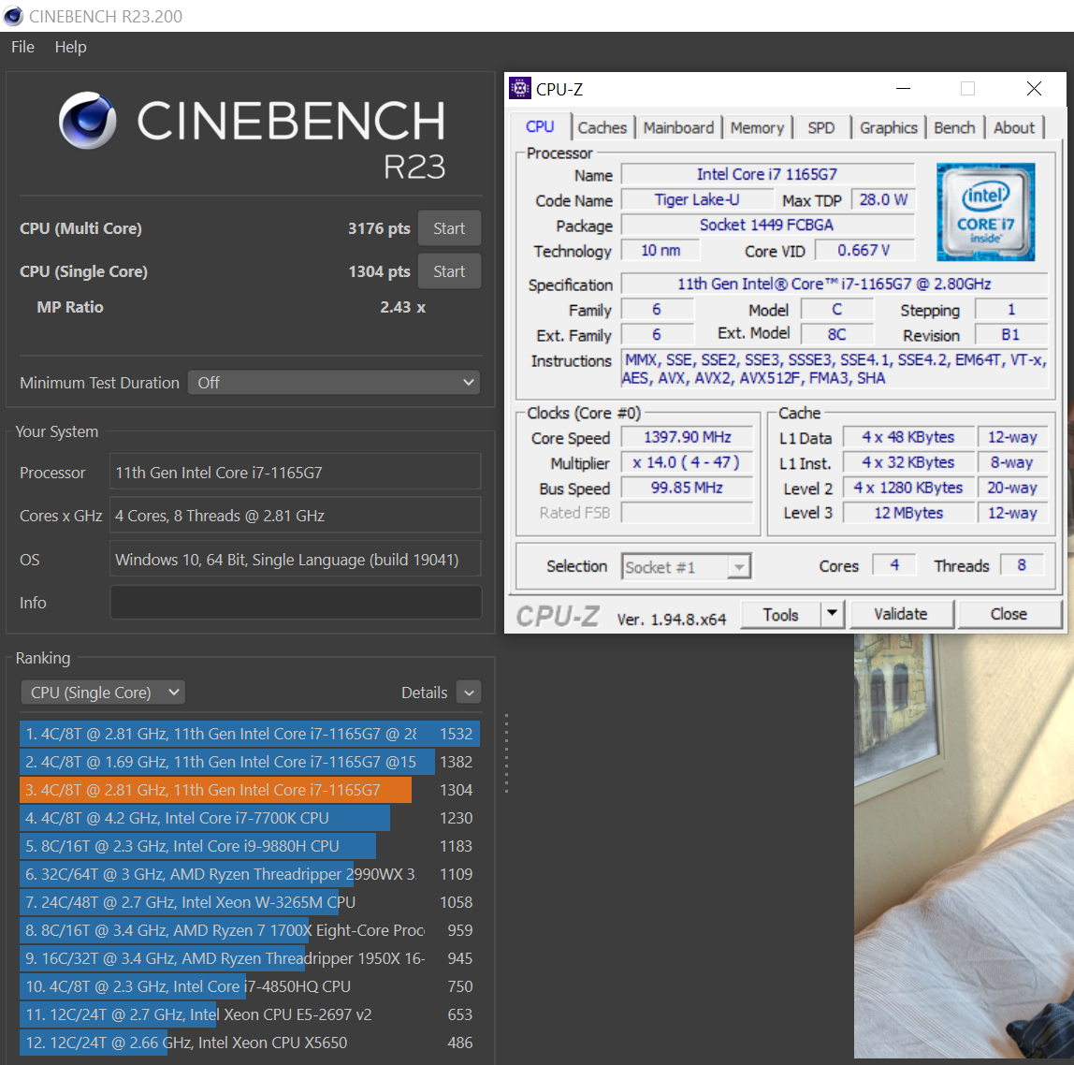
Task: Switch to the Graphics tab in CPU-Z
Action: 889,127
